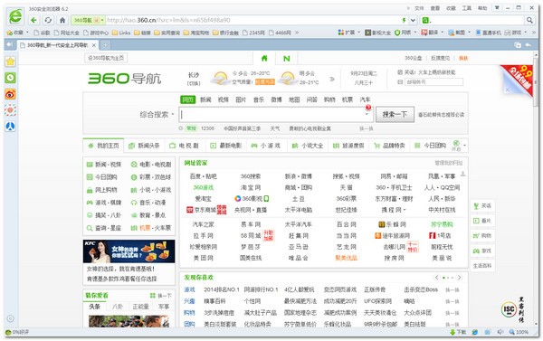The image size is (543, 341).
Task: Open the 查看 menu
Action: (x=435, y=8)
